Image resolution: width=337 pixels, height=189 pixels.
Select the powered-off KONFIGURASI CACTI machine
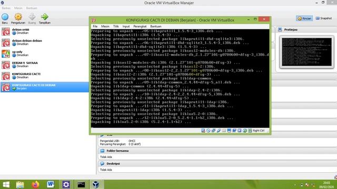[45, 76]
